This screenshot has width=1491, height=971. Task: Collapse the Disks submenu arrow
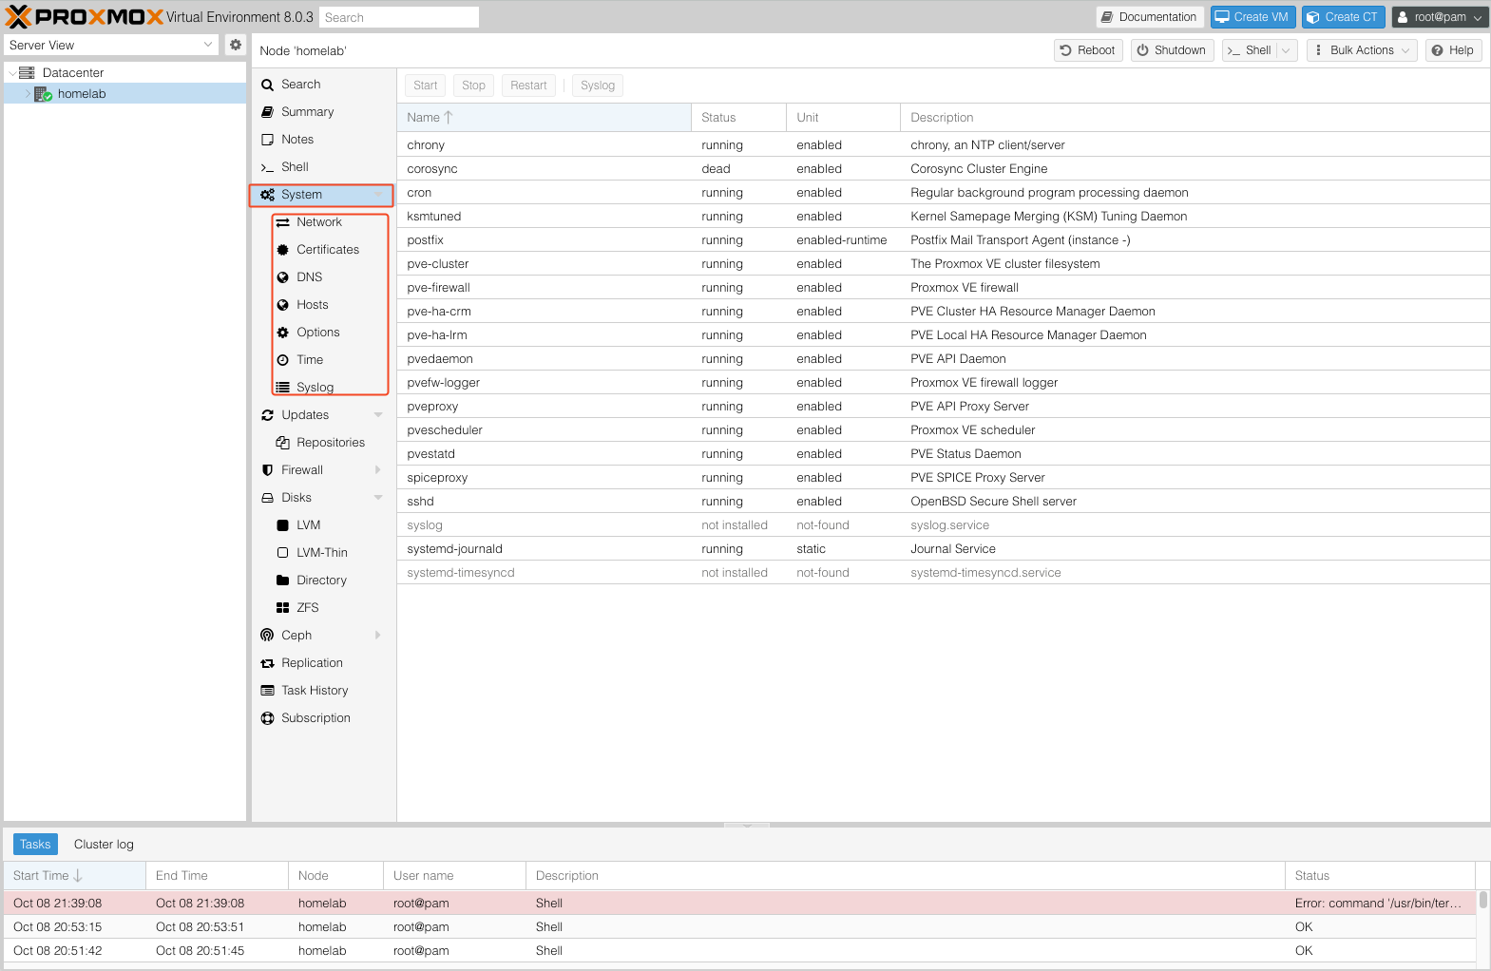click(x=378, y=498)
